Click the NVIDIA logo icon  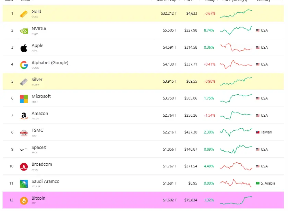click(24, 31)
